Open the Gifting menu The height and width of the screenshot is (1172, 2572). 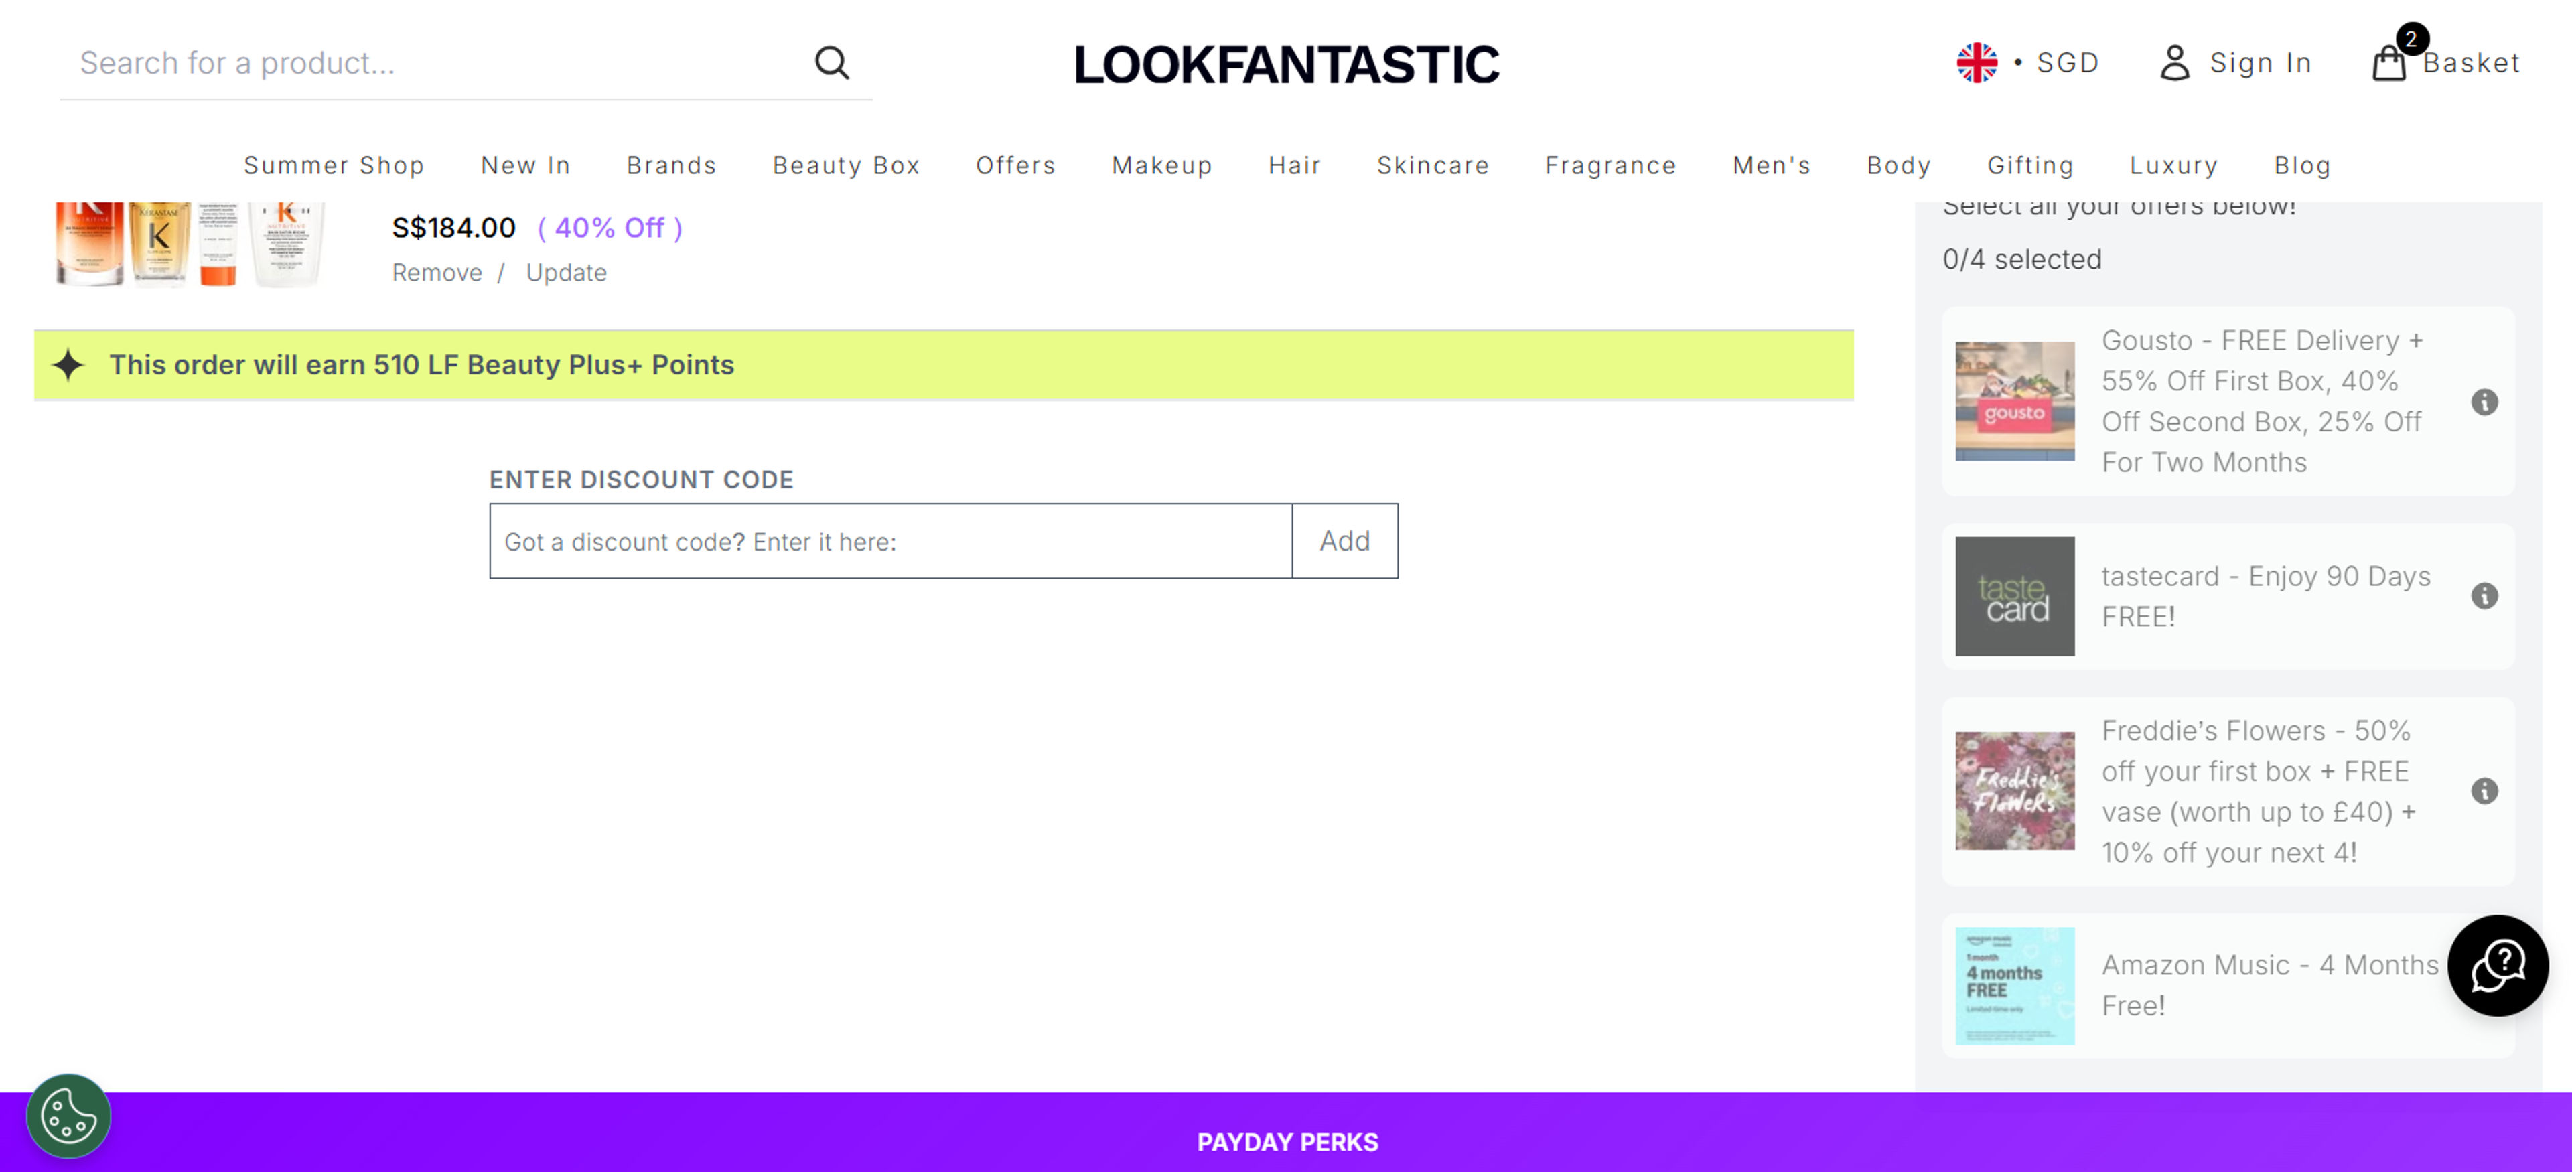coord(2030,165)
